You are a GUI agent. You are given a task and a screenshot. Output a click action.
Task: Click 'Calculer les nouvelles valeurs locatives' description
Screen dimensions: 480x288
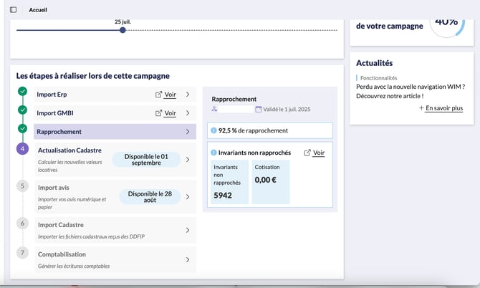pyautogui.click(x=70, y=166)
